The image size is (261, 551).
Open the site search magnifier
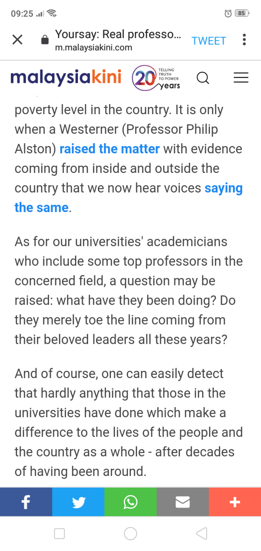click(x=203, y=77)
